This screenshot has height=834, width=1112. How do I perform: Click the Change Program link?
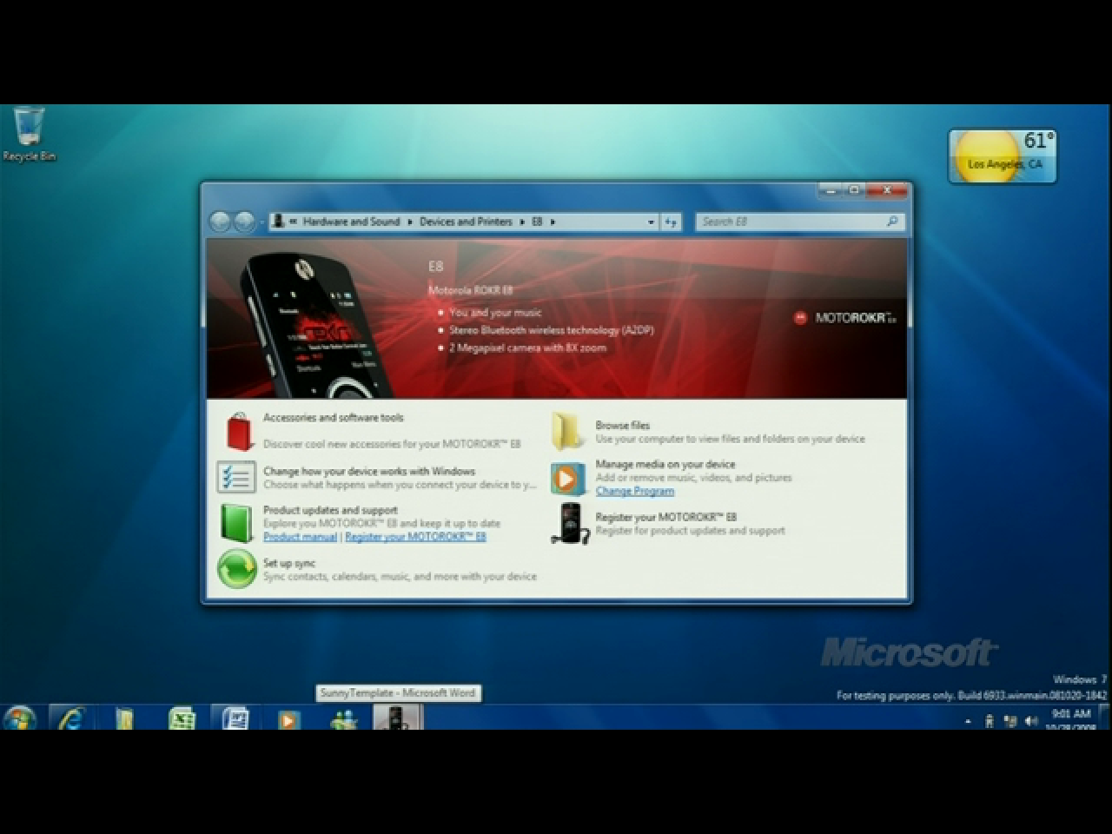tap(635, 491)
